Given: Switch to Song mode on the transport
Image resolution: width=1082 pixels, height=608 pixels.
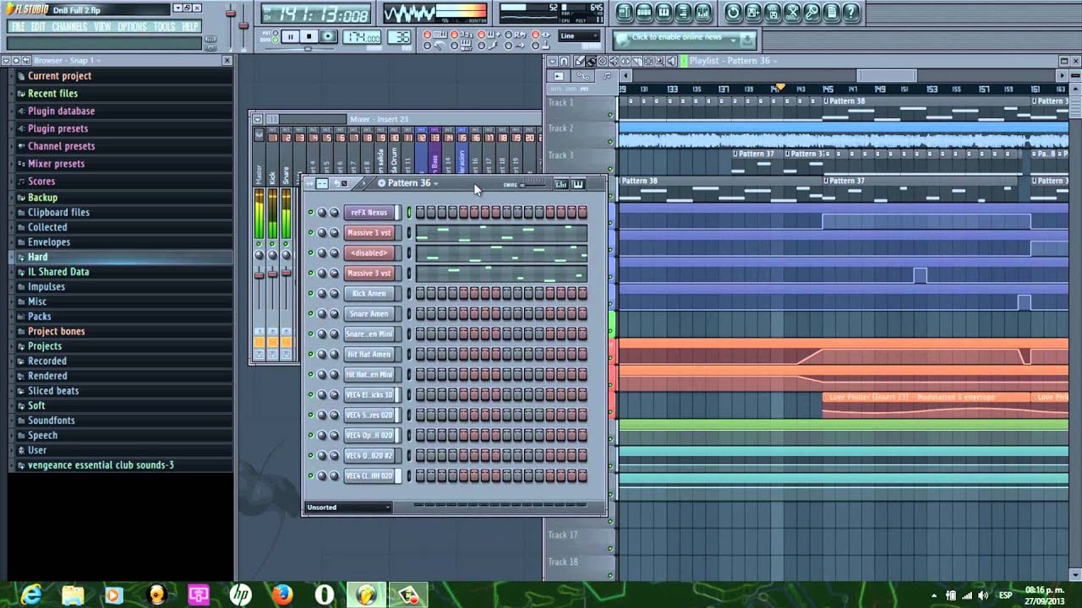Looking at the screenshot, I should point(276,40).
